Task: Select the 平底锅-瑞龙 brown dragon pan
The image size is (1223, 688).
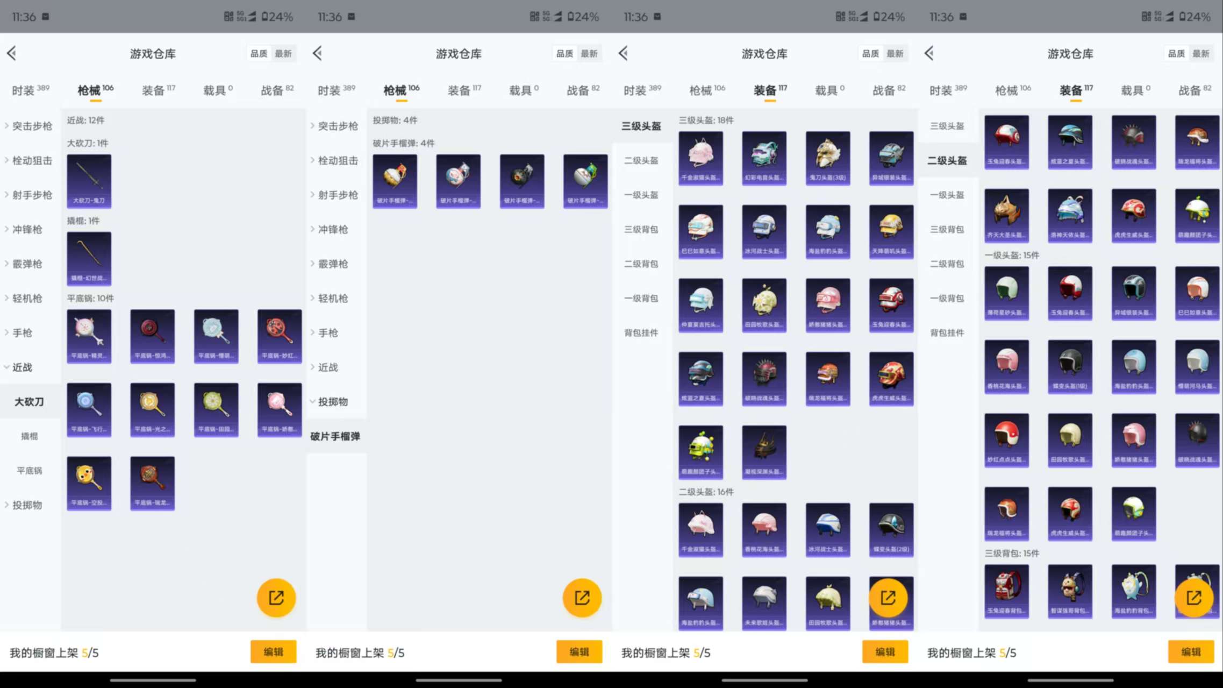Action: (152, 483)
